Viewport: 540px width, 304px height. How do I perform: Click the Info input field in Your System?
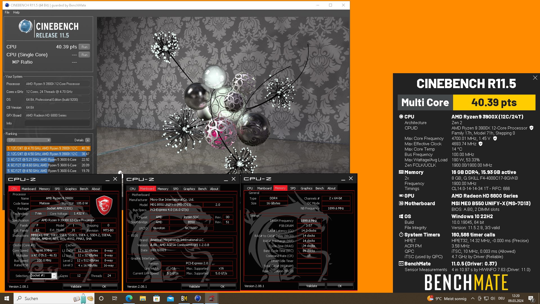click(57, 123)
